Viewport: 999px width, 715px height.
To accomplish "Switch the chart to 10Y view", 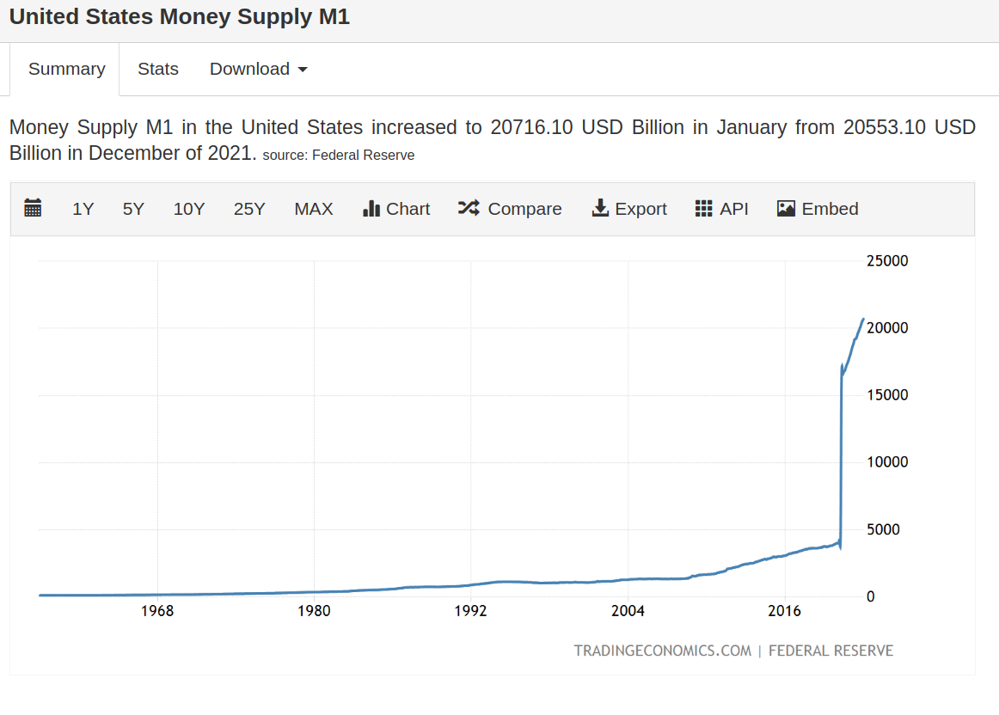I will (188, 208).
